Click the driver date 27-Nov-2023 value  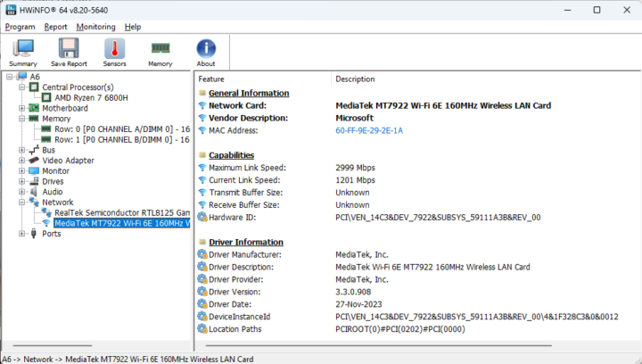click(358, 304)
